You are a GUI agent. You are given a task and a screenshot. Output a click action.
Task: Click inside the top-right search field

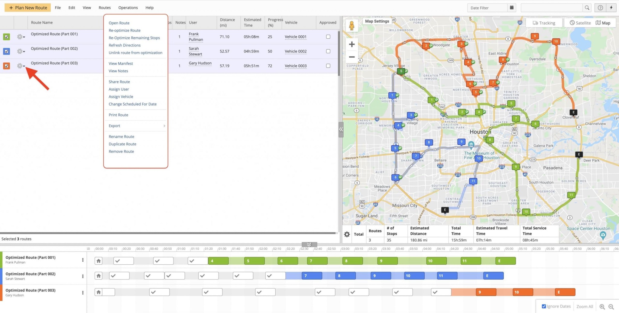point(552,8)
